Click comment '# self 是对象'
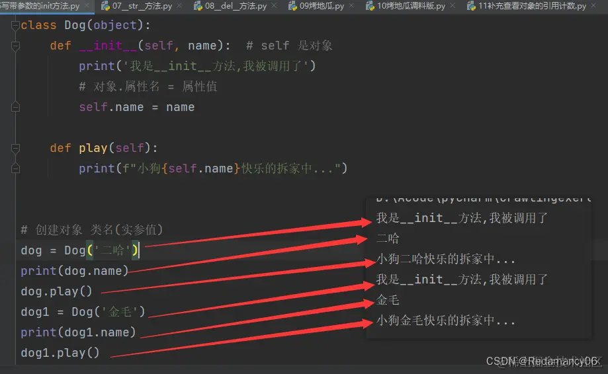This screenshot has height=374, width=608. point(289,46)
